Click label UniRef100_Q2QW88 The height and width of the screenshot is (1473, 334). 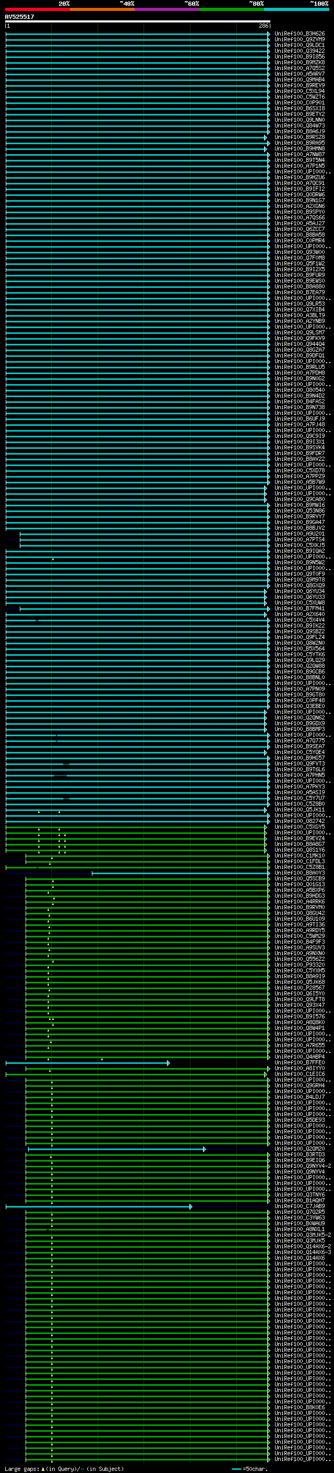[x=300, y=666]
